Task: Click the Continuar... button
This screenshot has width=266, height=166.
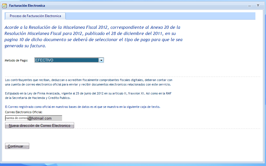Action: (x=17, y=146)
